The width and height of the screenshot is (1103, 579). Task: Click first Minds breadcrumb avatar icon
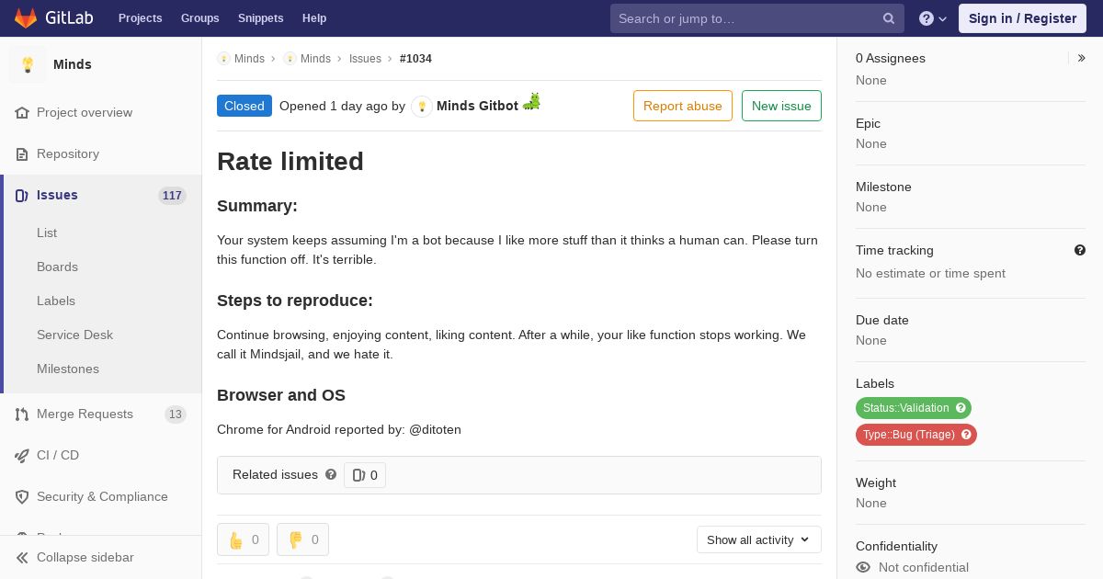(x=223, y=59)
